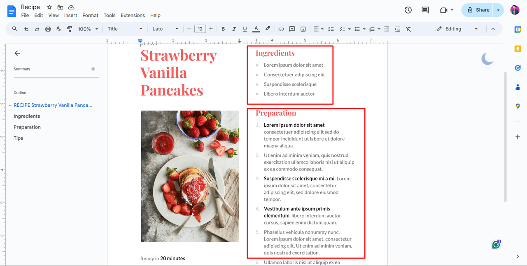This screenshot has height=266, width=527.
Task: Decrease indent
Action: coord(387,29)
